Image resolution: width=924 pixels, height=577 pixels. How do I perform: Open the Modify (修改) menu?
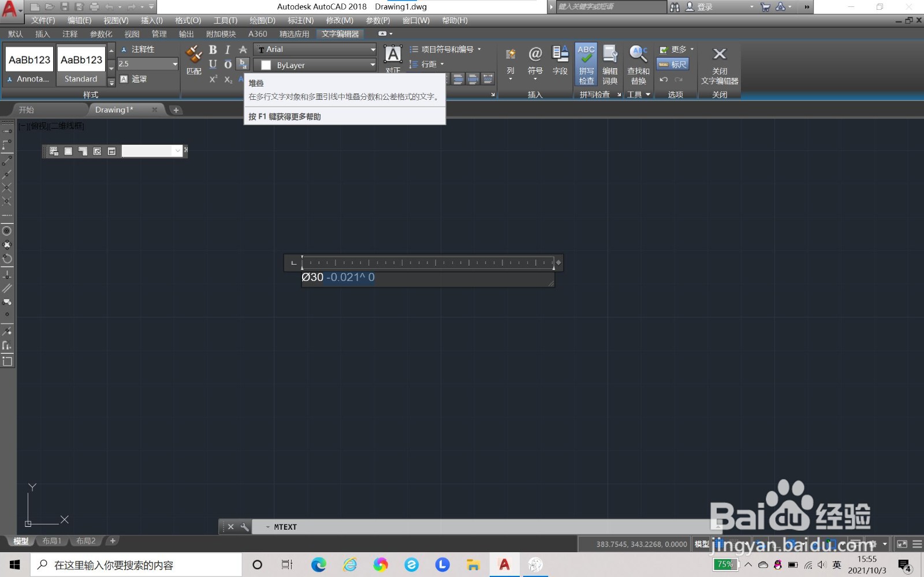tap(340, 20)
